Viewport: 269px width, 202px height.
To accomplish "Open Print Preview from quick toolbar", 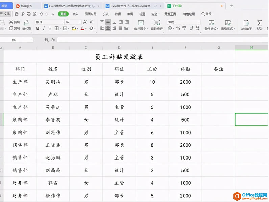I will (35, 14).
